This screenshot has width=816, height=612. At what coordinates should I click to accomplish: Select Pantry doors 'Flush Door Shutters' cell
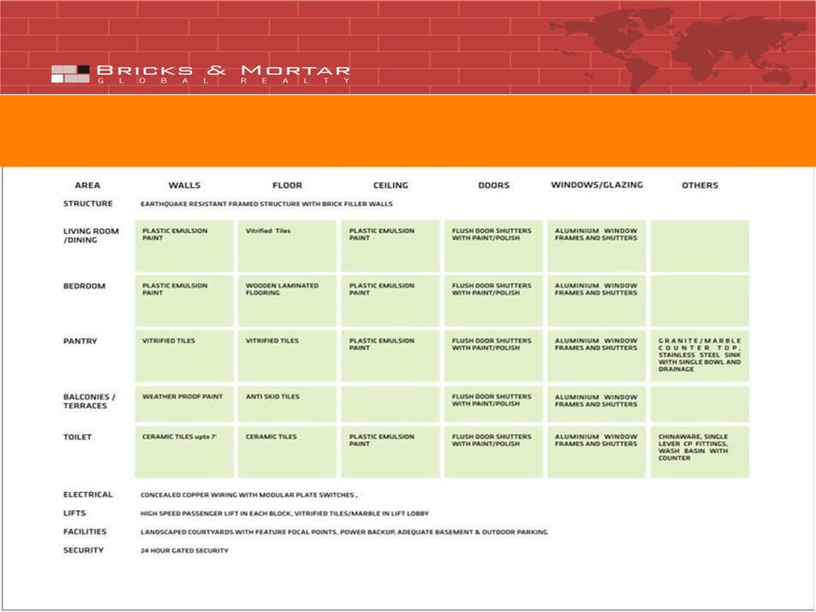(493, 356)
